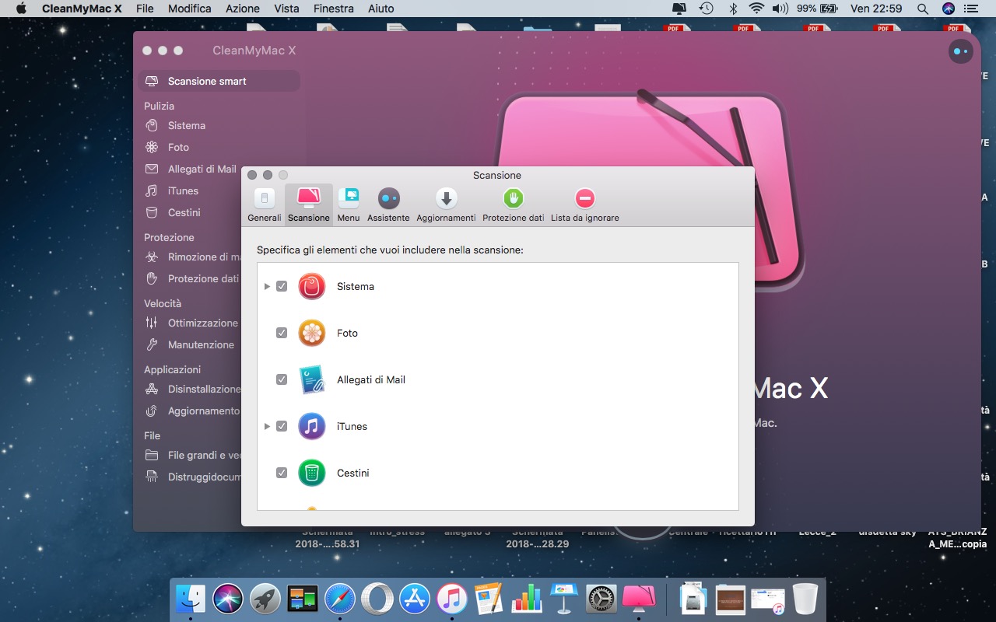Click the Allegati di Mail icon in scan list
Viewport: 996px width, 622px height.
pos(312,379)
